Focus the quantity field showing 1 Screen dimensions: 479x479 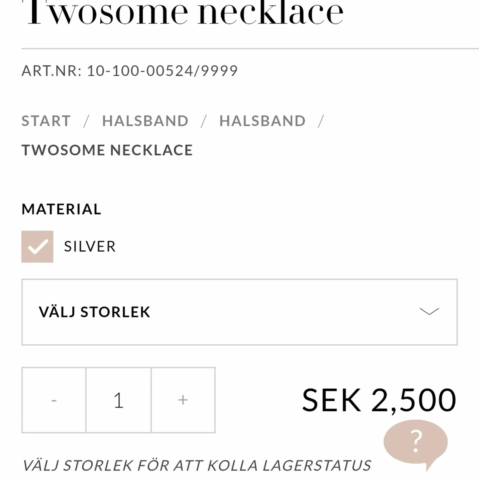coord(118,400)
